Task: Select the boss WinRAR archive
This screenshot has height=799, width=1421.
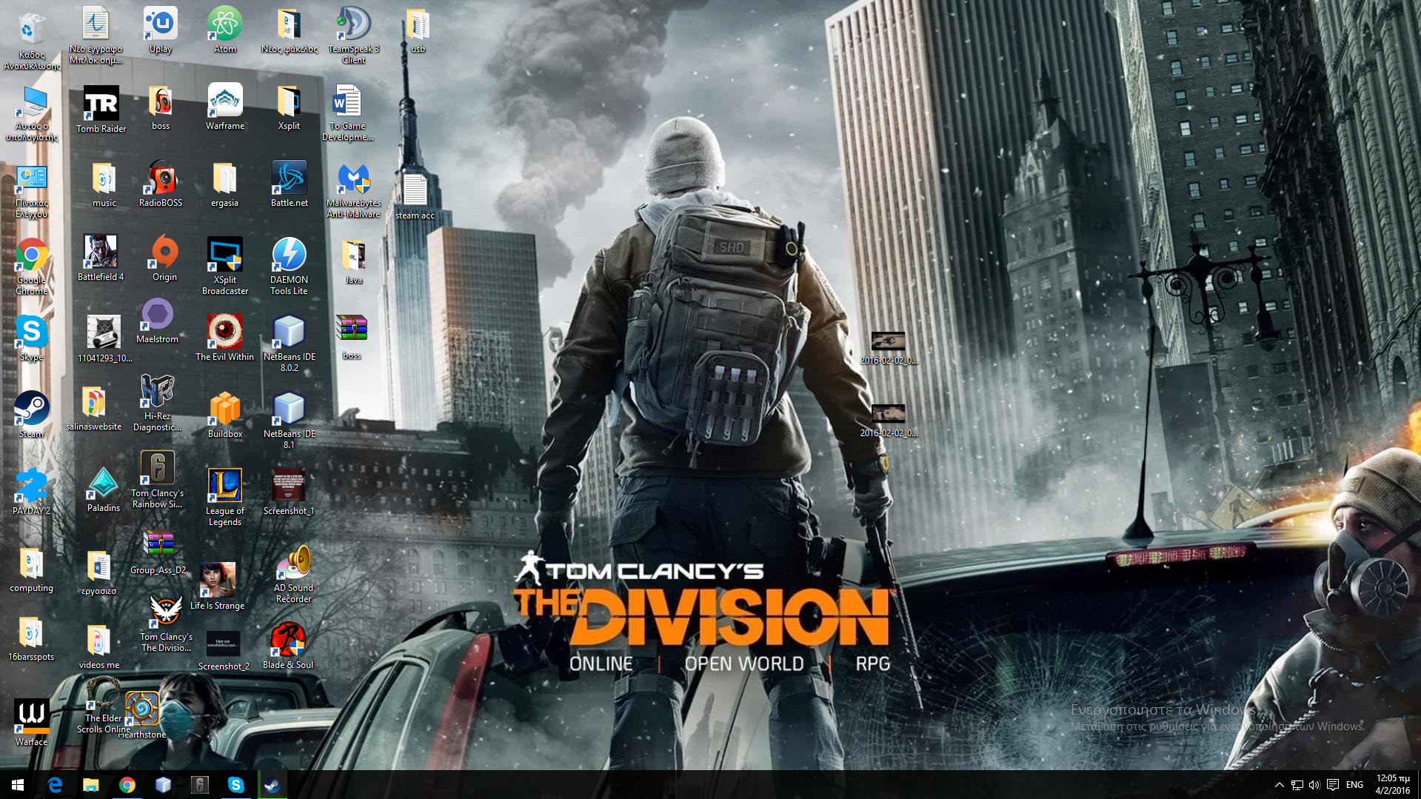Action: [x=352, y=337]
